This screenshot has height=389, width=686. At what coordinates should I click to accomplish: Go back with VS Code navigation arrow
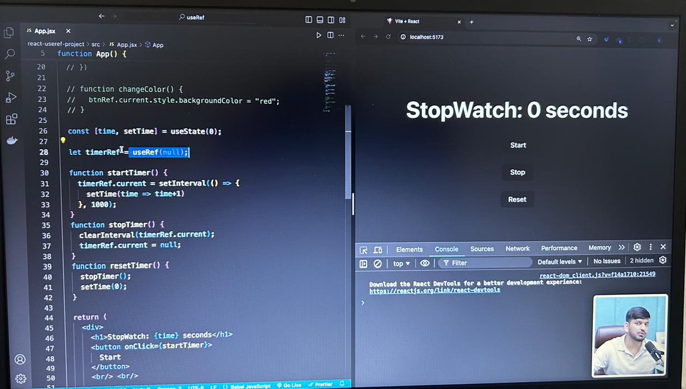pos(101,16)
